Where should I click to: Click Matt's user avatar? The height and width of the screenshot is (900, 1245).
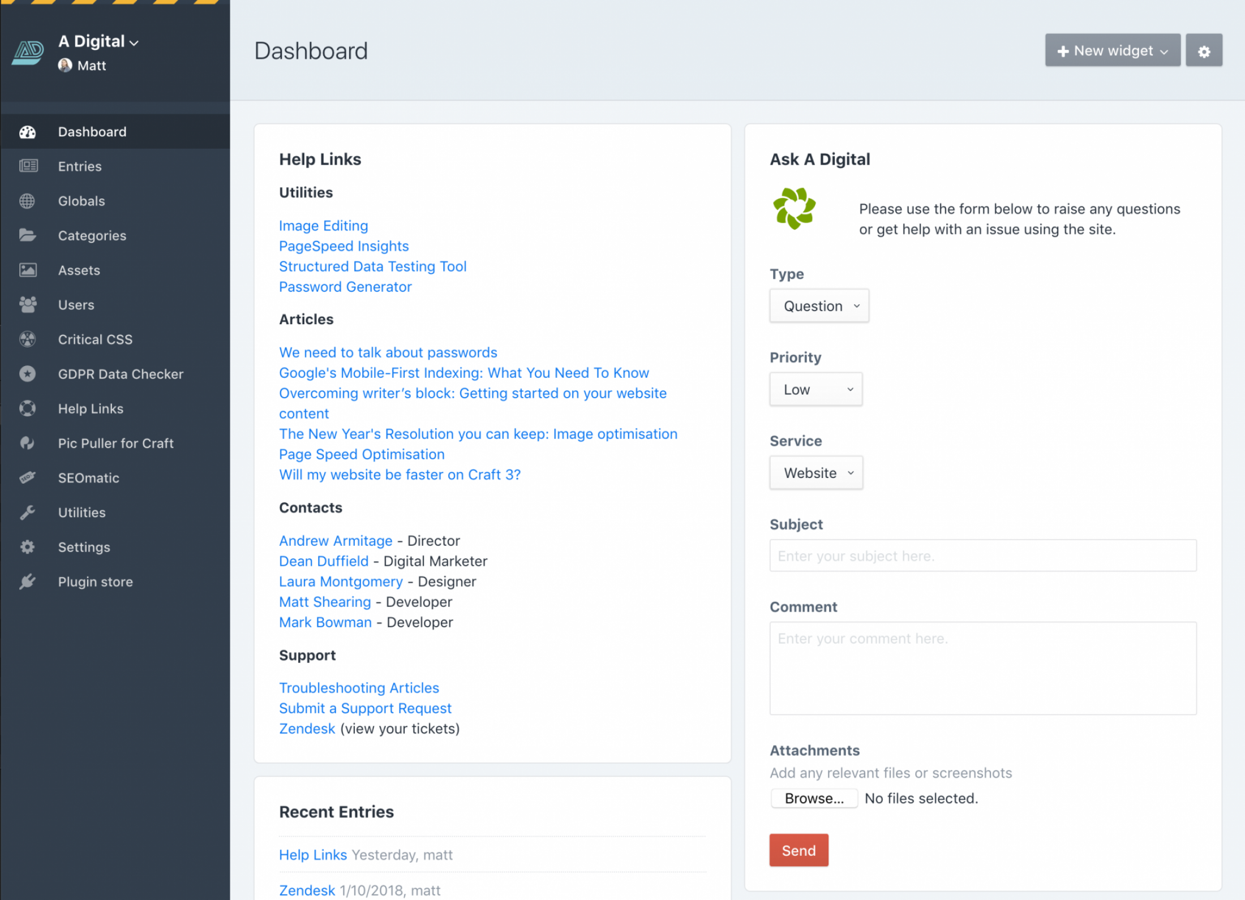coord(65,66)
